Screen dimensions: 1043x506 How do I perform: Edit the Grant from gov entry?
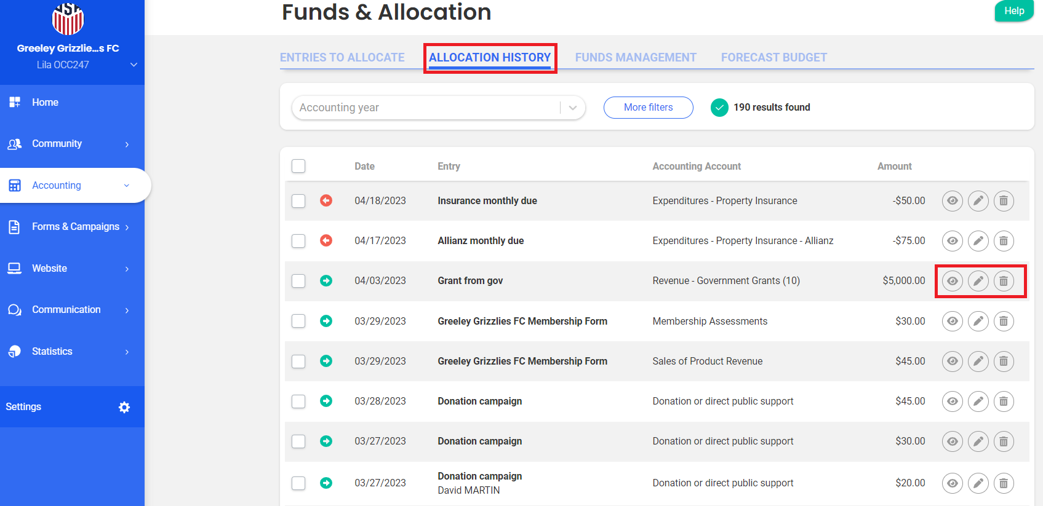pyautogui.click(x=978, y=281)
